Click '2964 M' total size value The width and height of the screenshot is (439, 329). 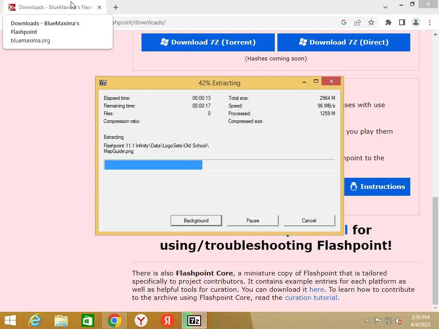(327, 98)
